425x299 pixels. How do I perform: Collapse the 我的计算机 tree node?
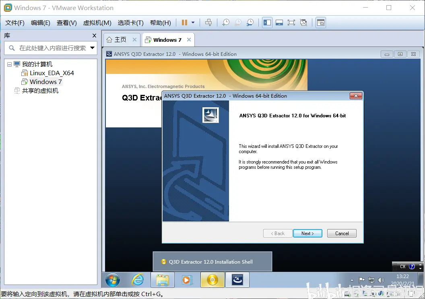click(x=9, y=64)
